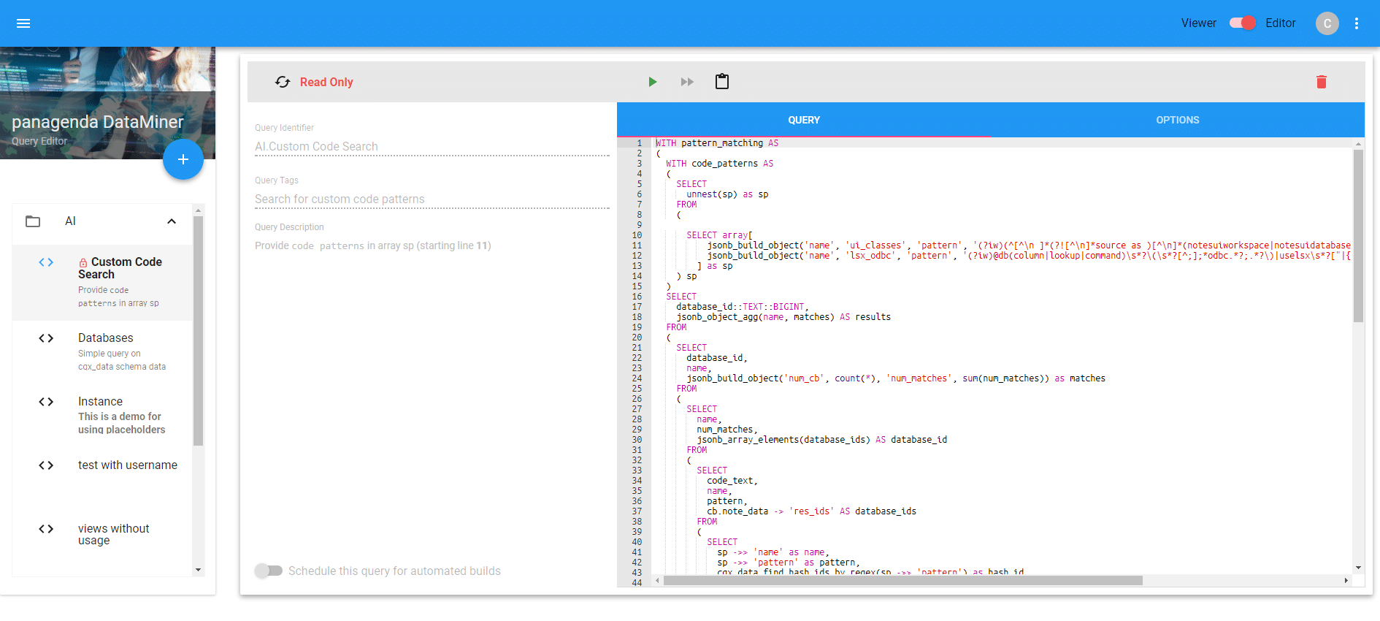
Task: Click the clipboard icon in the toolbar
Action: coord(721,82)
